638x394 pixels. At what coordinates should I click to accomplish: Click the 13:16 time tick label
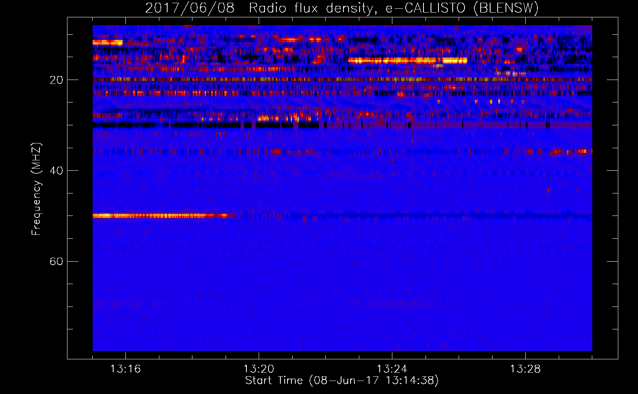click(x=125, y=369)
